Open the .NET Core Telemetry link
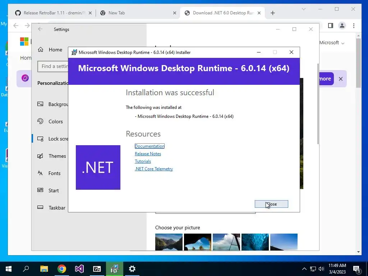The width and height of the screenshot is (368, 276). (154, 169)
